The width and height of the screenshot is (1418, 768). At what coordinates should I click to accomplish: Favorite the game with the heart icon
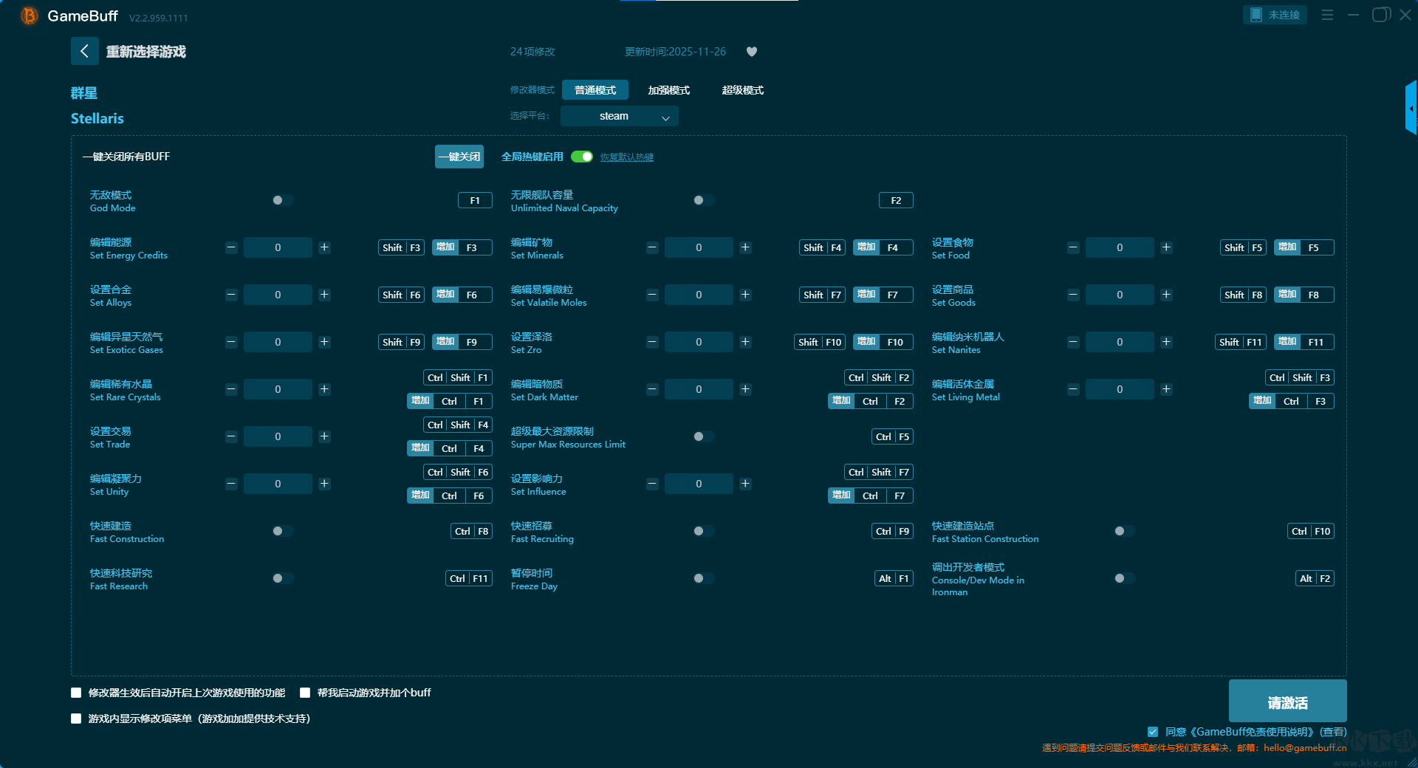click(x=752, y=52)
